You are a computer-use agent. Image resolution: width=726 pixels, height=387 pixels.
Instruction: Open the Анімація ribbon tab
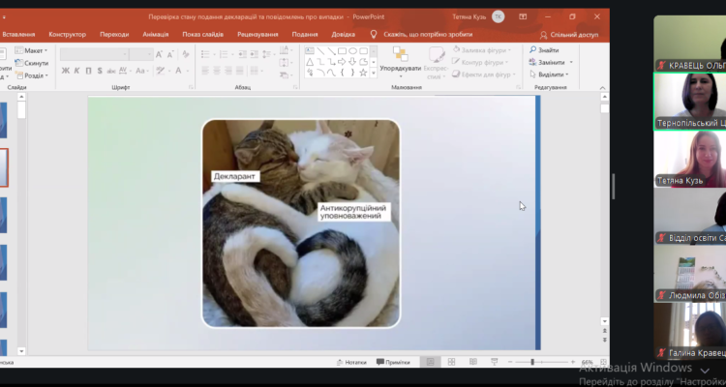coord(155,34)
